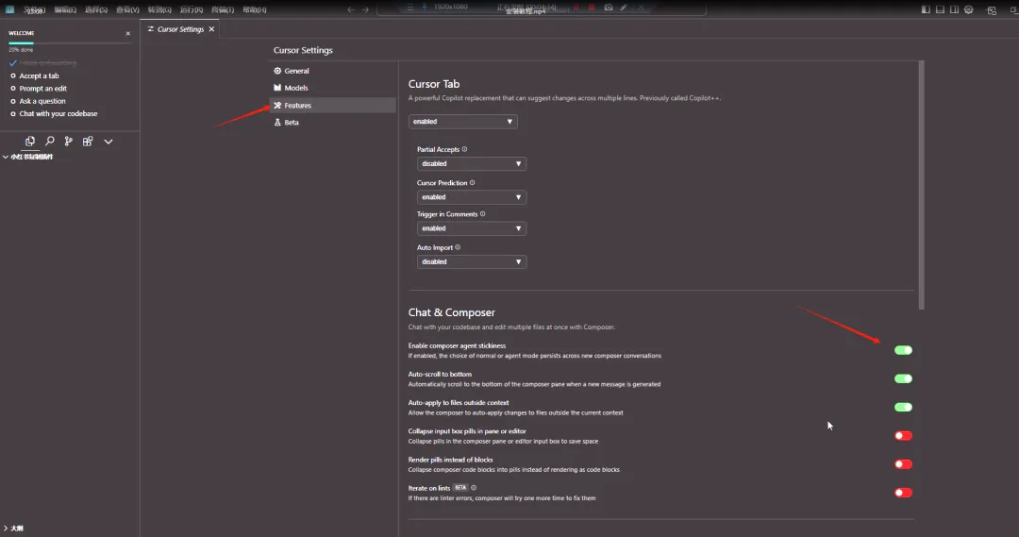Click Ask a question onboarding step

tap(42, 101)
